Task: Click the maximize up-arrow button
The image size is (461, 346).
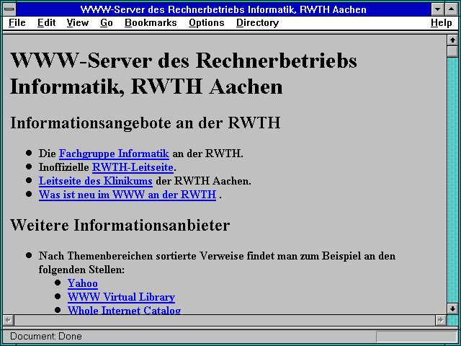Action: (x=452, y=9)
